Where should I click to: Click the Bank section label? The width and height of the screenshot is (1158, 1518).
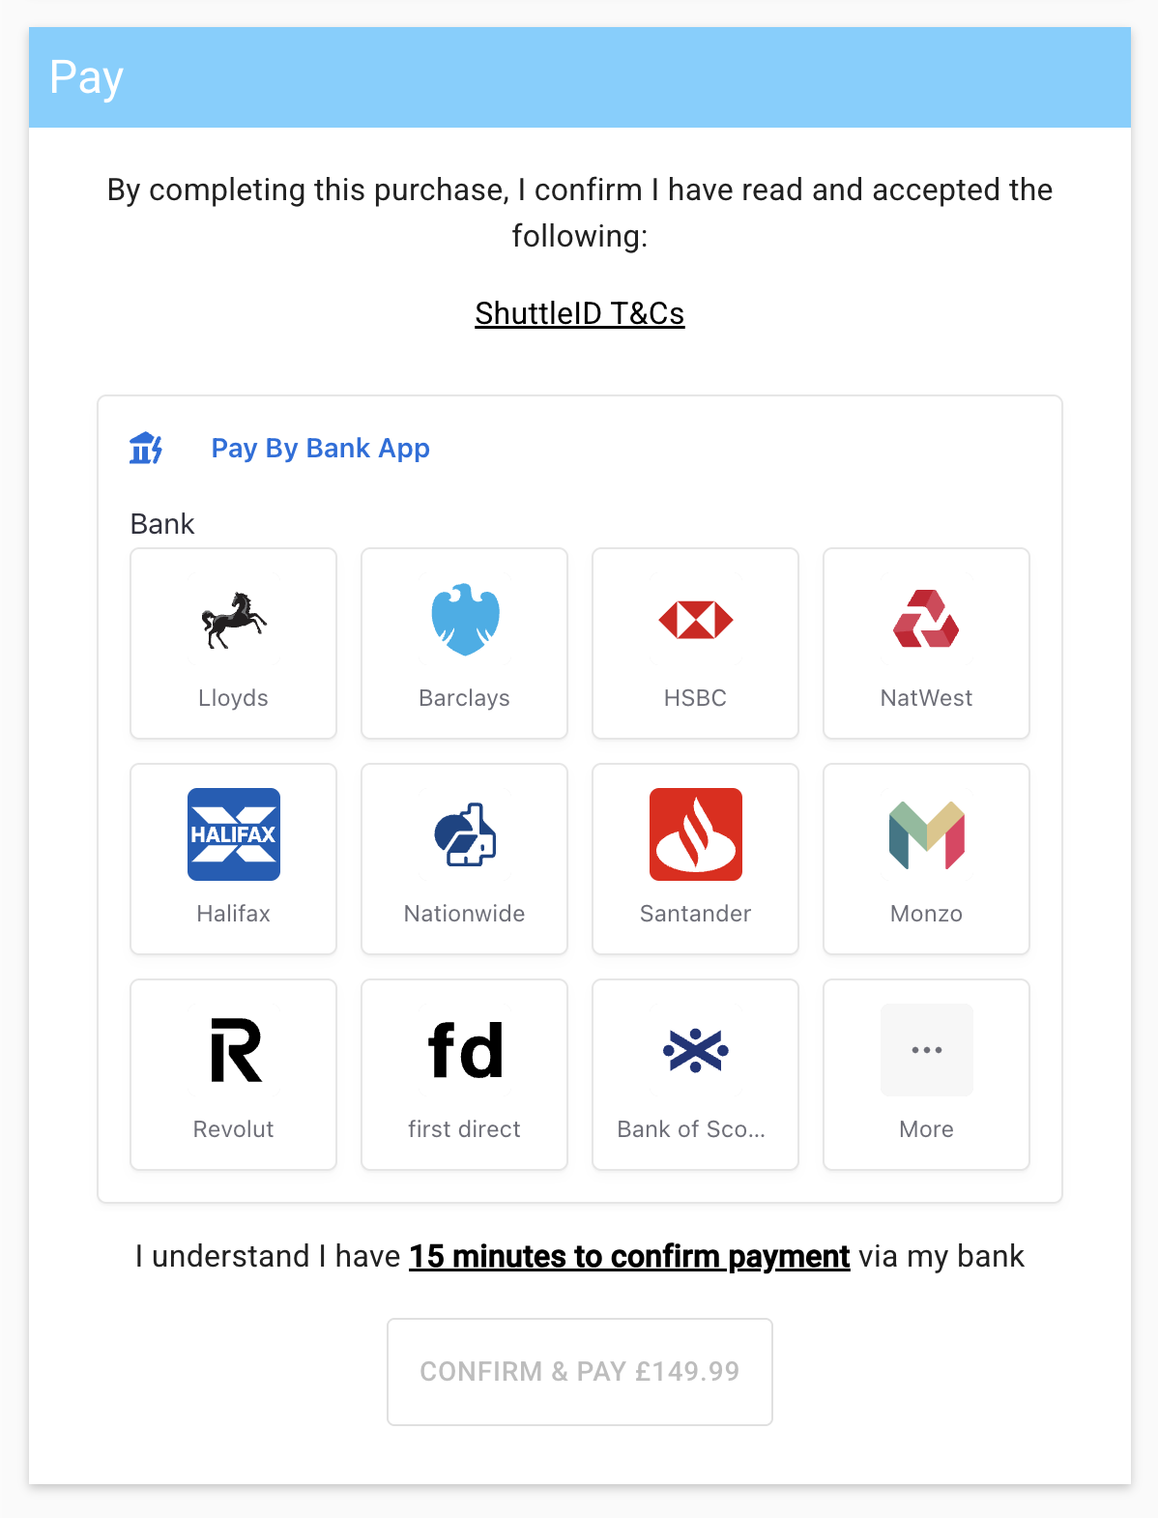coord(161,524)
